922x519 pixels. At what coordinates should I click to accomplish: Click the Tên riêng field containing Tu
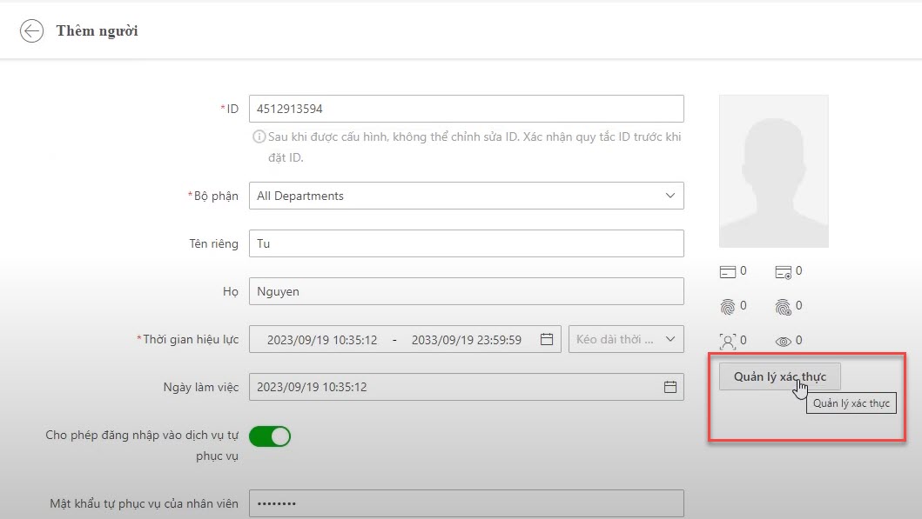pos(466,243)
